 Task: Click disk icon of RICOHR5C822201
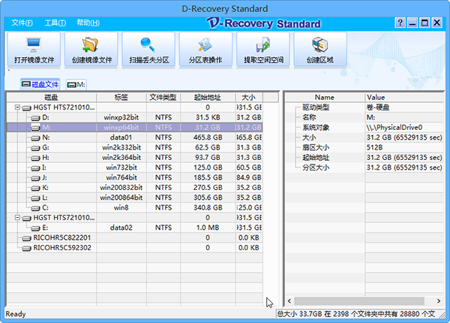tap(27, 238)
